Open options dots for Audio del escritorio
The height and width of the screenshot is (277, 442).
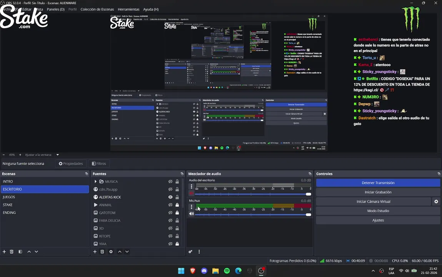click(x=192, y=186)
